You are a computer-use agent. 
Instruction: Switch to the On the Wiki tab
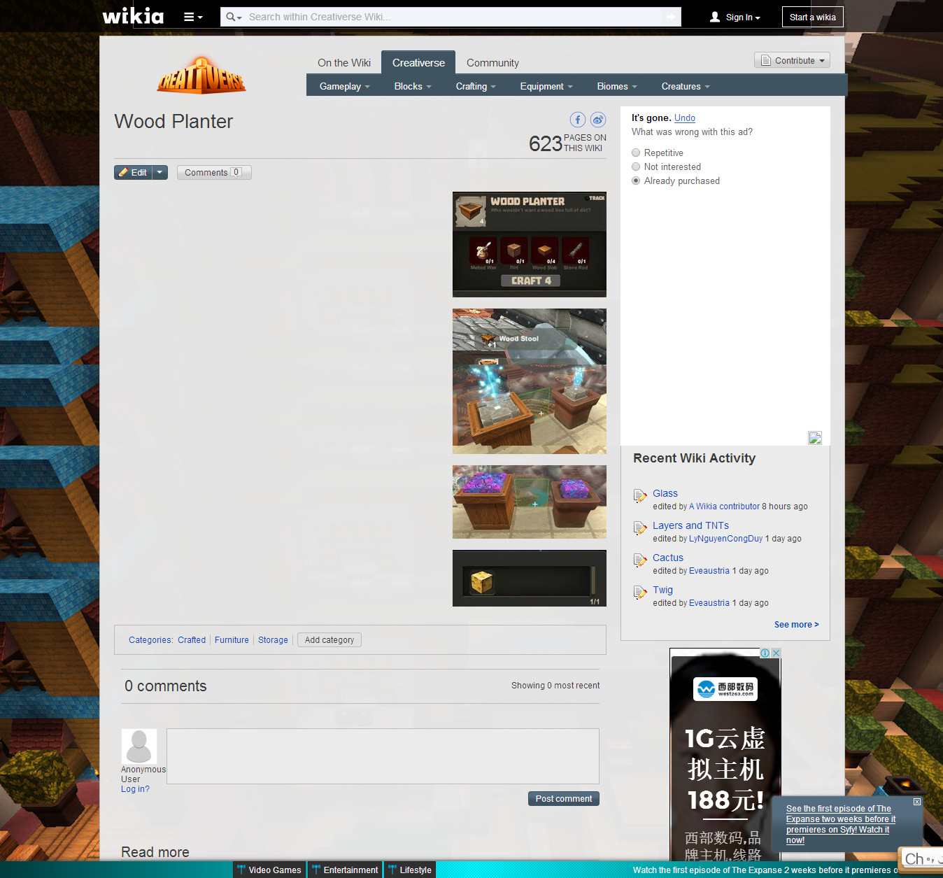pyautogui.click(x=344, y=63)
